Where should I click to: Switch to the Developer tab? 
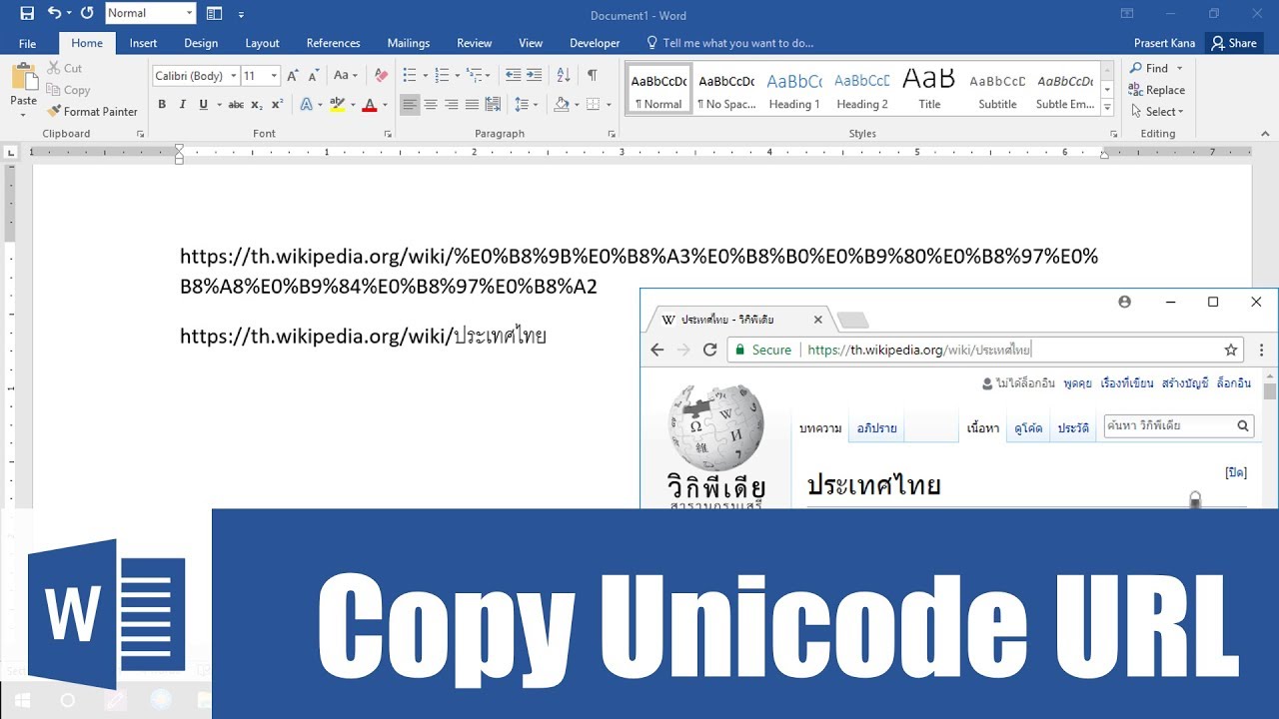(x=595, y=43)
